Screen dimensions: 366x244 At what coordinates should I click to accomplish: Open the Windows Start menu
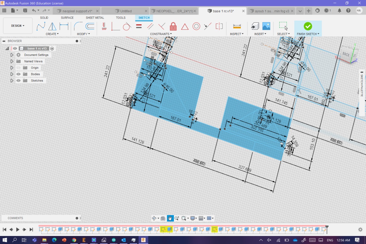[5, 240]
